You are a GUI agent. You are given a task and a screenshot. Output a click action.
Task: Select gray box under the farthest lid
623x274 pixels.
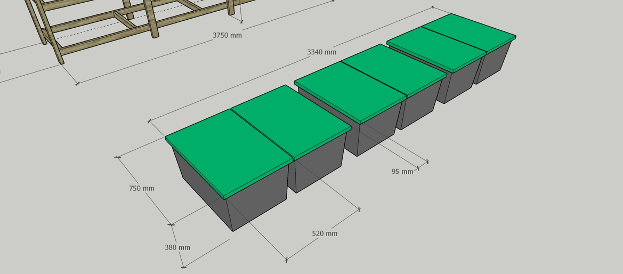coord(493,65)
